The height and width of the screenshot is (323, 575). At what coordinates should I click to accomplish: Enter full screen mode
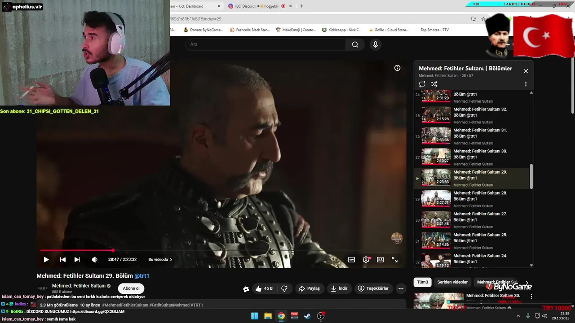click(x=395, y=259)
